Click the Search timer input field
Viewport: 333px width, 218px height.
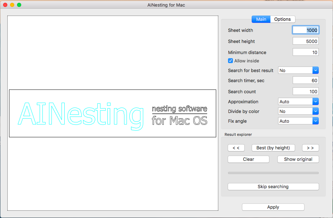306,80
